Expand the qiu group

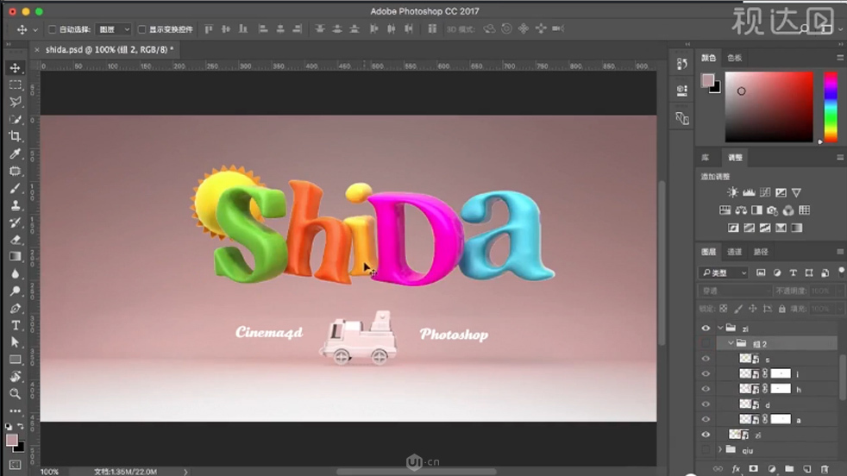coord(720,449)
